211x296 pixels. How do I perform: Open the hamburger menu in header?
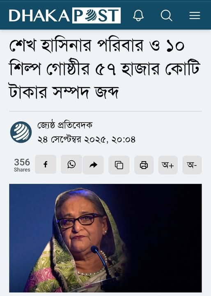195,16
